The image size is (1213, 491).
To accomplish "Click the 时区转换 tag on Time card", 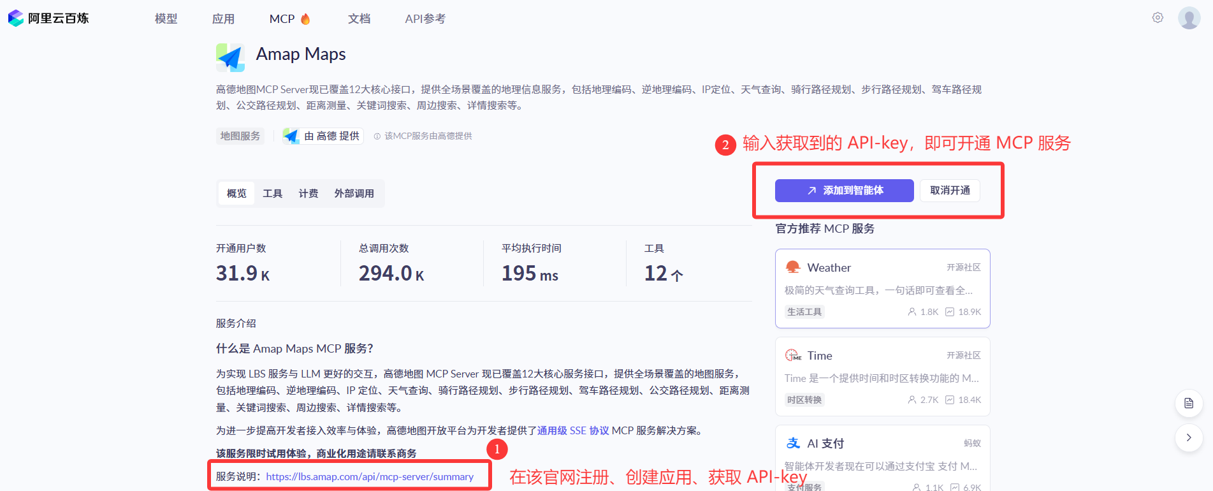I will pyautogui.click(x=804, y=400).
